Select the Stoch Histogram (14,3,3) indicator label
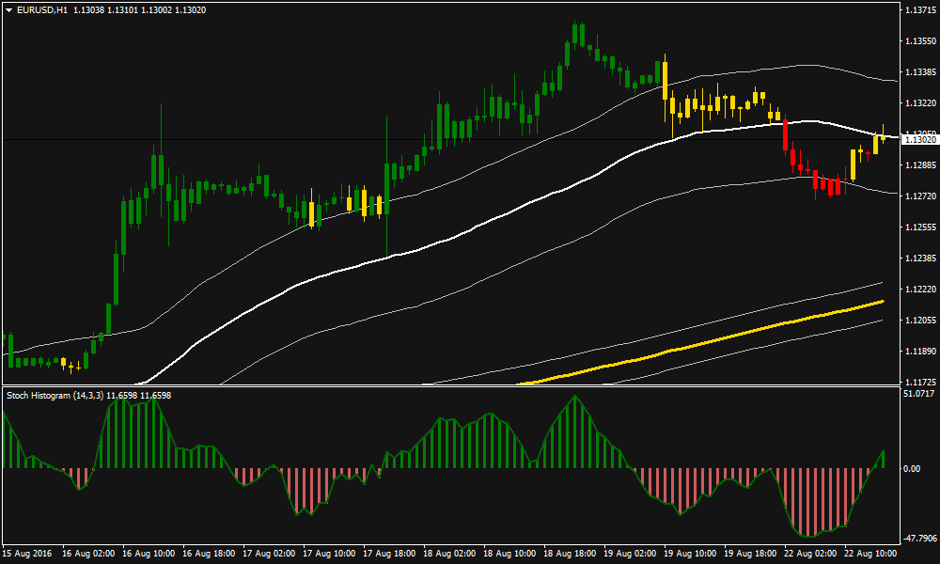The width and height of the screenshot is (940, 564). point(53,396)
